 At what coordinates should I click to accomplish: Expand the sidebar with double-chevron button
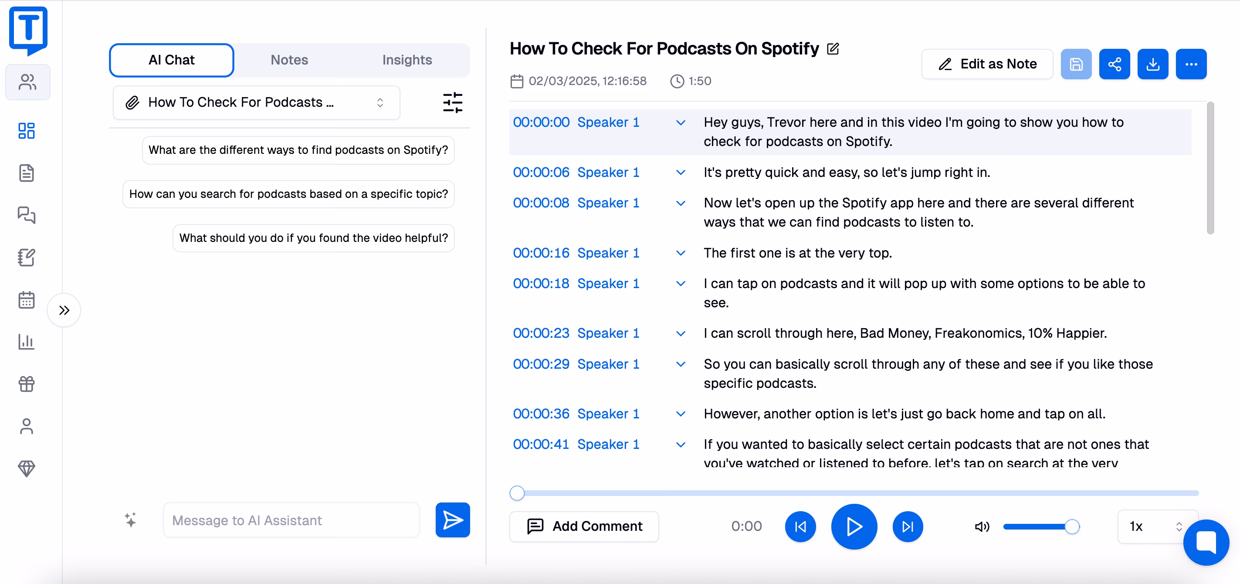(64, 310)
